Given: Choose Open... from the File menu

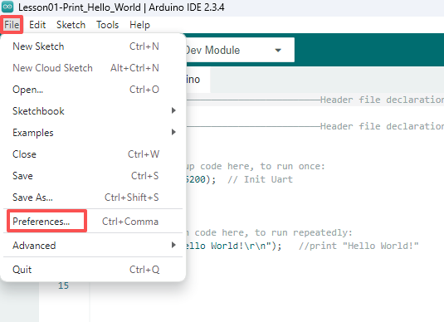Looking at the screenshot, I should point(93,90).
